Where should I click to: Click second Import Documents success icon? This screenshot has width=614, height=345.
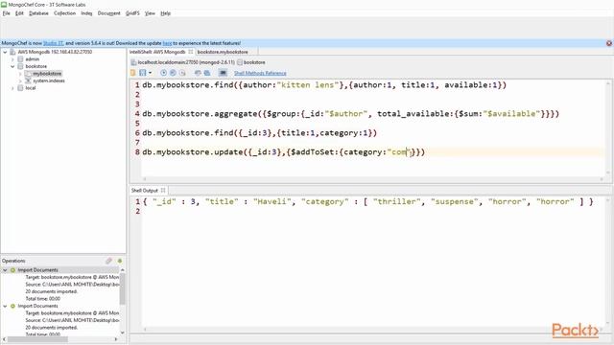(x=12, y=307)
